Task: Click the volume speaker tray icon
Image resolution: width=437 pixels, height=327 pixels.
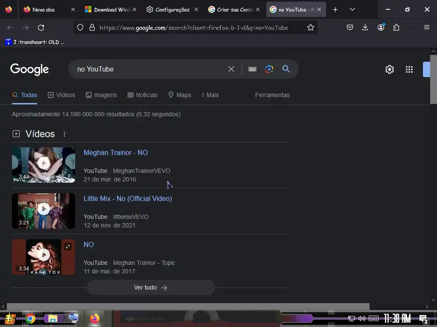Action: click(362, 318)
